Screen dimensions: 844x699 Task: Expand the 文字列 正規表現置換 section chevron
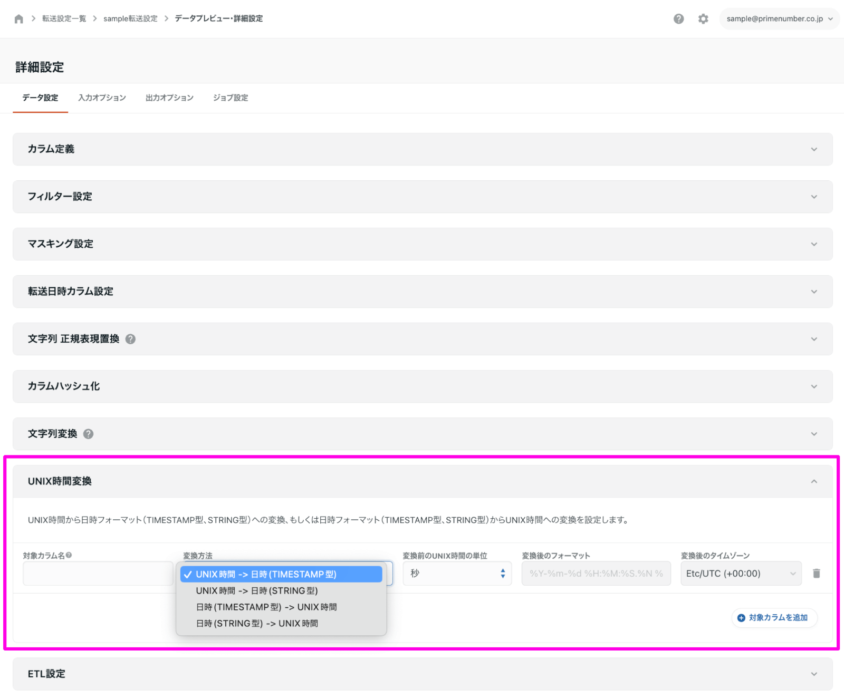click(814, 339)
